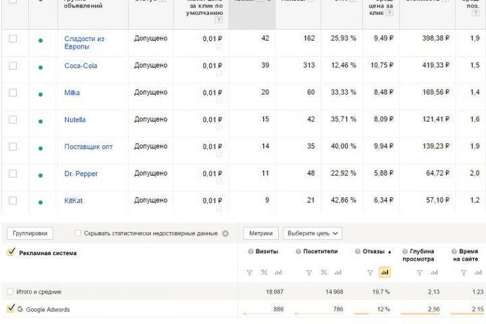This screenshot has height=324, width=486.
Task: Click the 42,86 % CTR value
Action: pyautogui.click(x=344, y=200)
